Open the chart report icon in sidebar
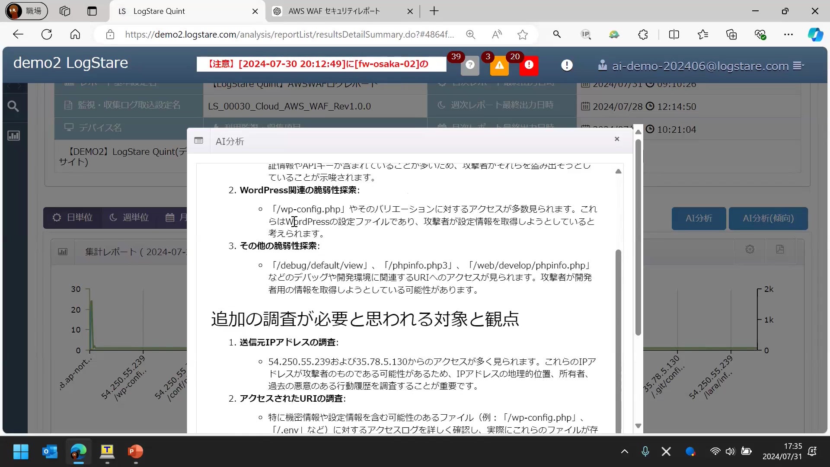This screenshot has width=830, height=467. pyautogui.click(x=13, y=136)
